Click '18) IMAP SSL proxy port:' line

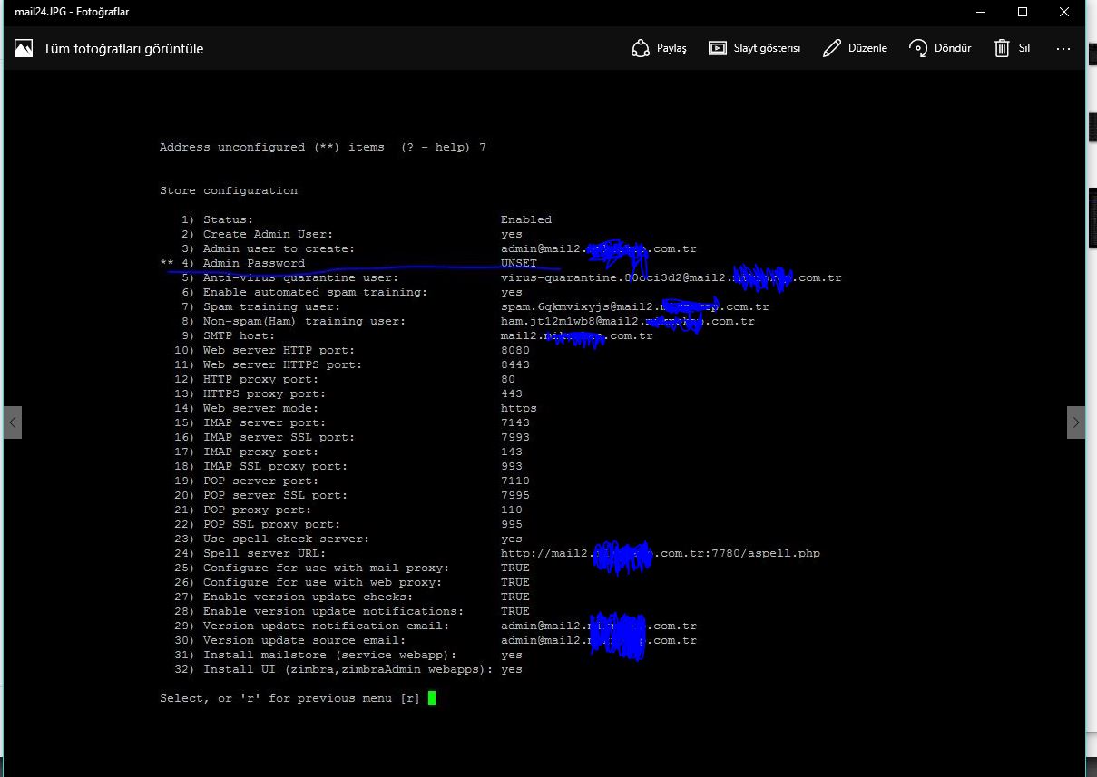click(x=261, y=466)
